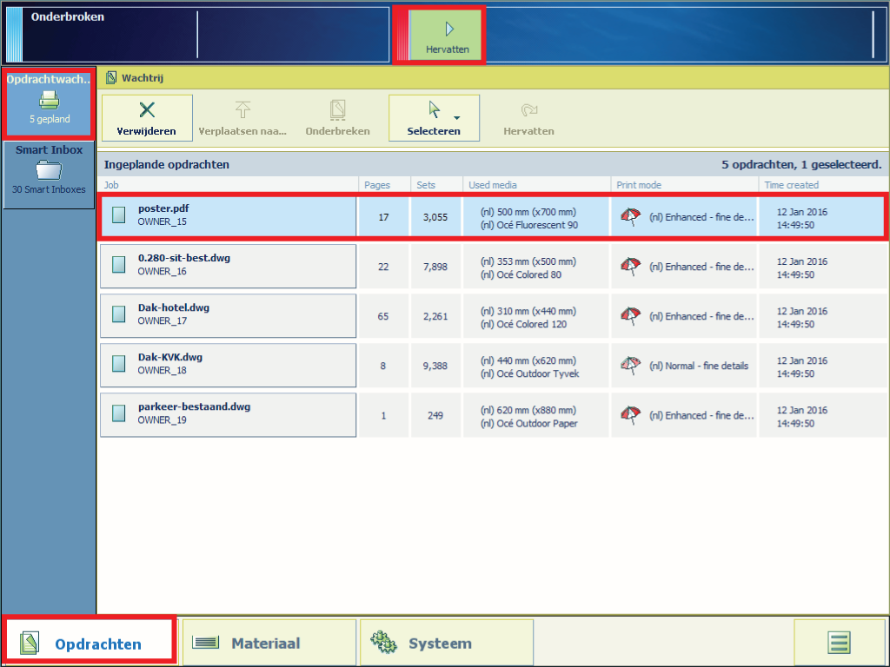890x667 pixels.
Task: Click media Océ Outdoor Tyvek cell
Action: (x=536, y=366)
